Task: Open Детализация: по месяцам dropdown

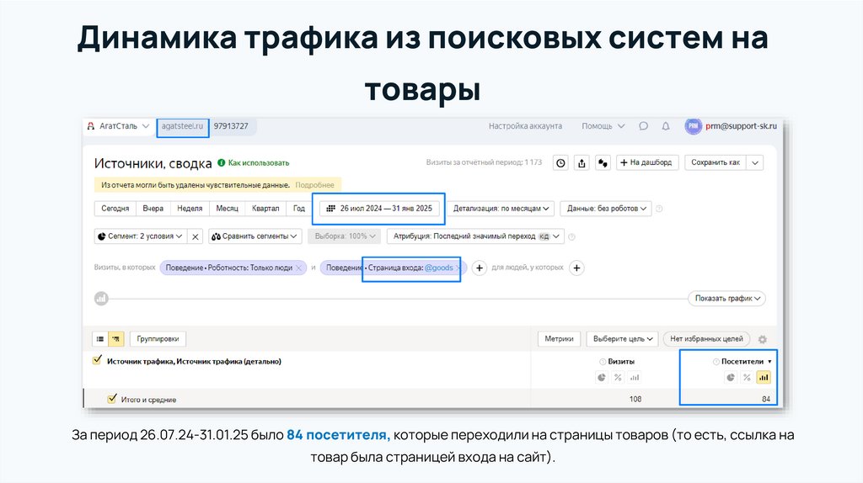Action: click(x=501, y=209)
